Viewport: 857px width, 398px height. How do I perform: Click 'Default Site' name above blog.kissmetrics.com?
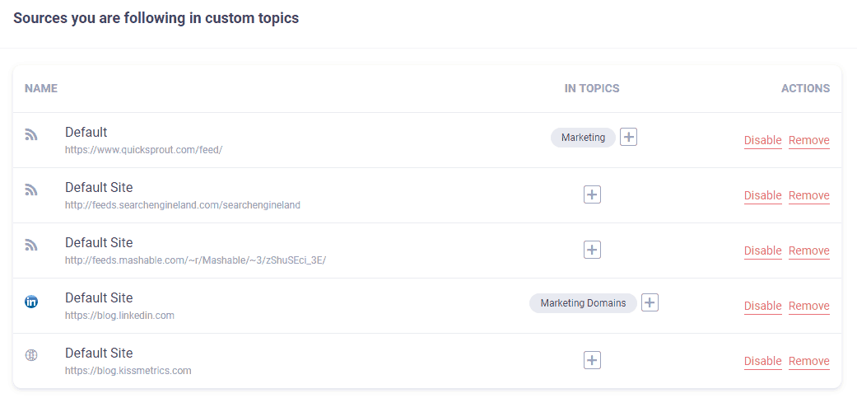99,353
